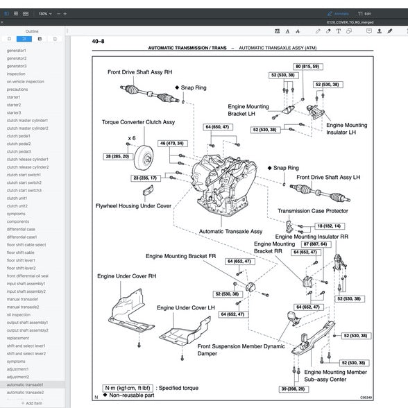Click the 'Automatic Transaxle Assy' diagram label

click(230, 231)
